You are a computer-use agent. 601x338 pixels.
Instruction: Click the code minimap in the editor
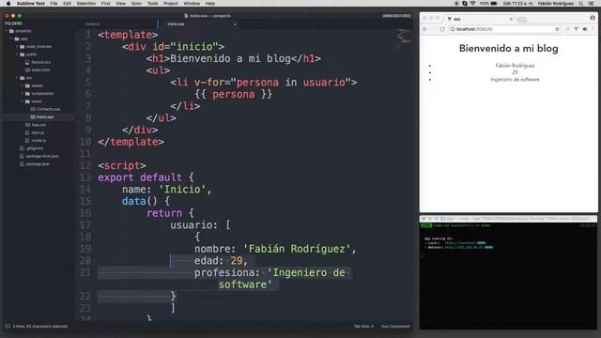point(403,38)
